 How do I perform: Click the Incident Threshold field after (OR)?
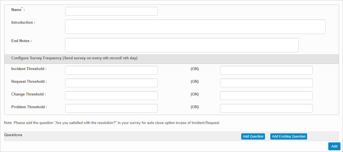(x=266, y=70)
